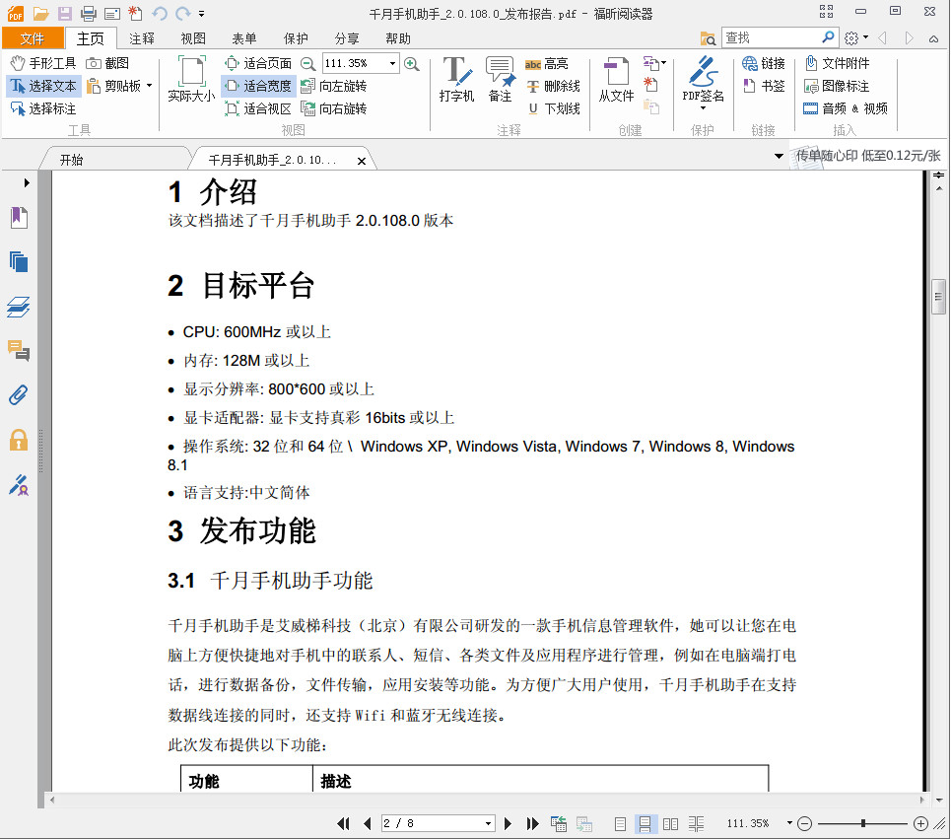Screen dimensions: 951x839
Task: Go to the previous page
Action: pyautogui.click(x=367, y=823)
